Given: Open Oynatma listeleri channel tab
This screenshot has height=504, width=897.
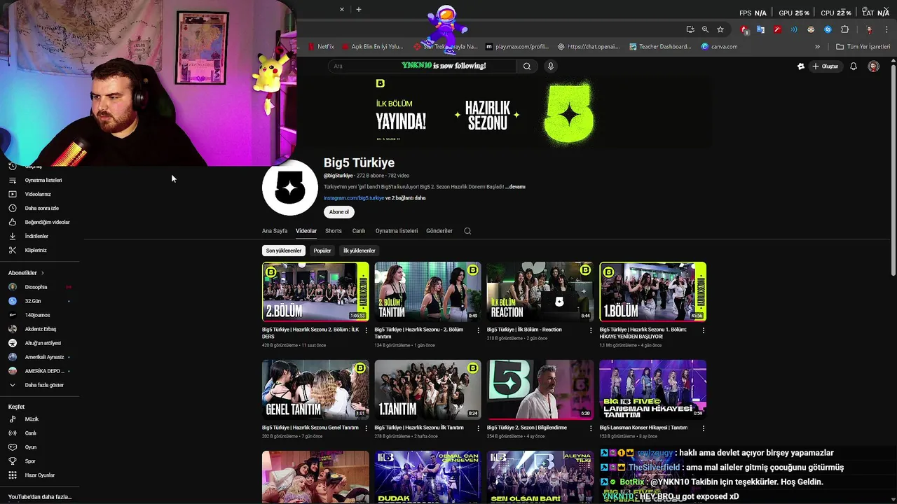Looking at the screenshot, I should [397, 231].
